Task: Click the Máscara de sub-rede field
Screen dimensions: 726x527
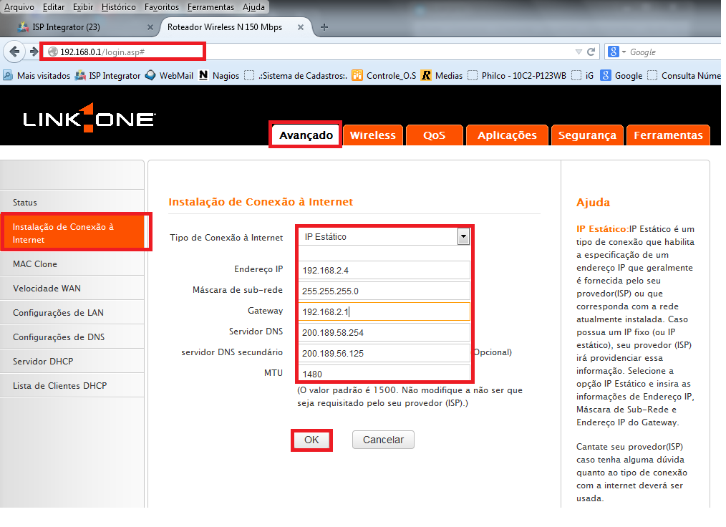Action: pos(384,291)
